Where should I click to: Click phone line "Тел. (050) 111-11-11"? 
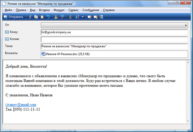(23, 109)
